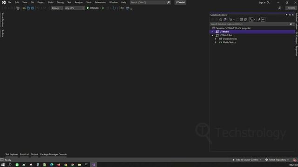Switch to Output tab
The height and width of the screenshot is (167, 298).
click(x=34, y=154)
